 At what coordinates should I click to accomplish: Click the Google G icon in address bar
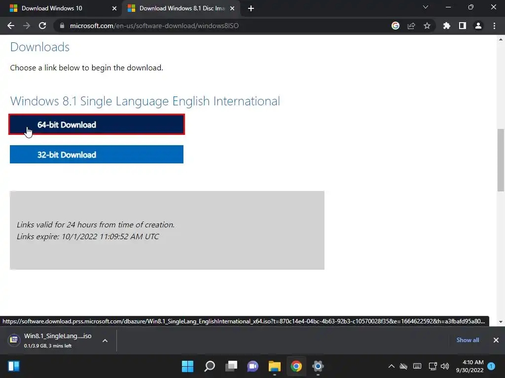(x=396, y=26)
